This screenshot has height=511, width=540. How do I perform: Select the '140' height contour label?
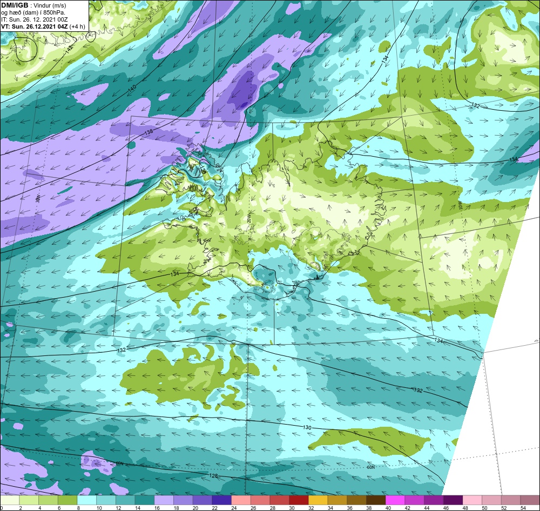[132, 88]
